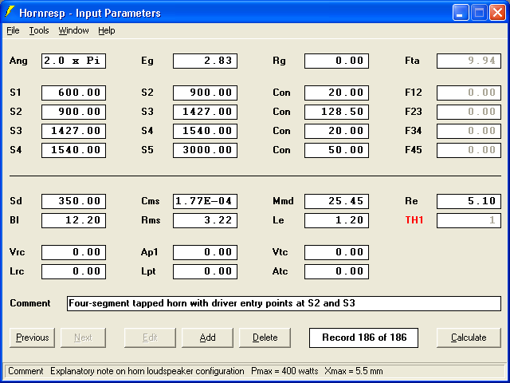
Task: Click the Con field in the F34 row
Action: point(336,131)
